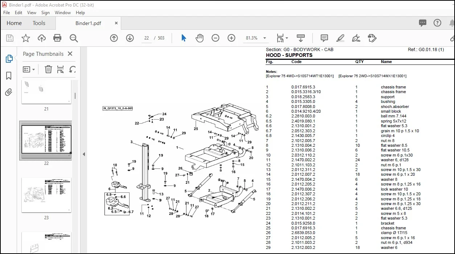The height and width of the screenshot is (254, 455).
Task: Select the Highlight text pen tool
Action: point(340,38)
